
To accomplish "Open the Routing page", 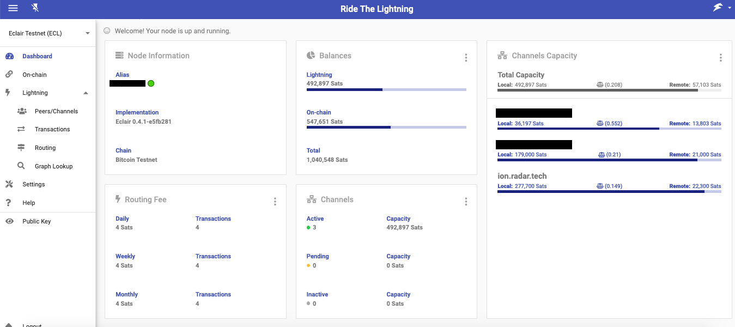I will pos(45,148).
